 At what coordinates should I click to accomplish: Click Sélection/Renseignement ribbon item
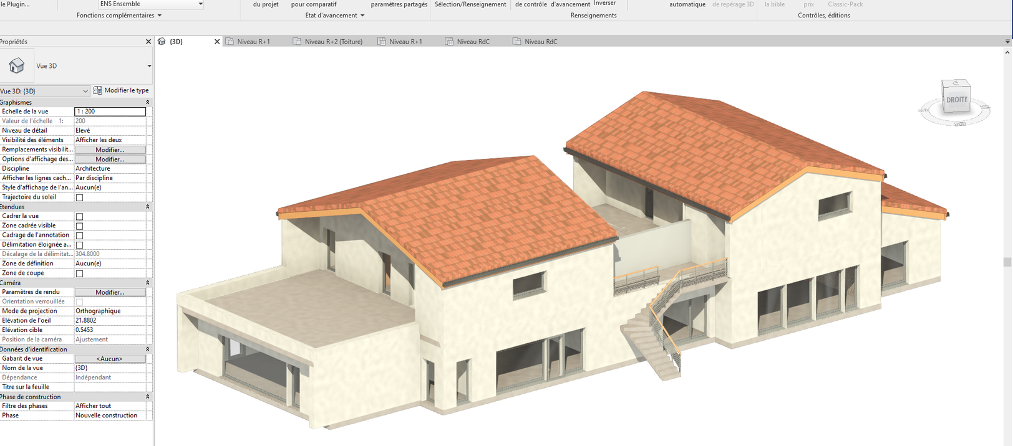point(470,4)
